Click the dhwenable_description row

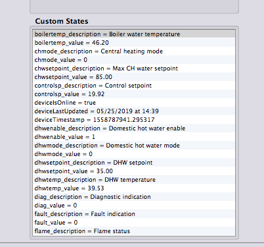pyautogui.click(x=134, y=128)
